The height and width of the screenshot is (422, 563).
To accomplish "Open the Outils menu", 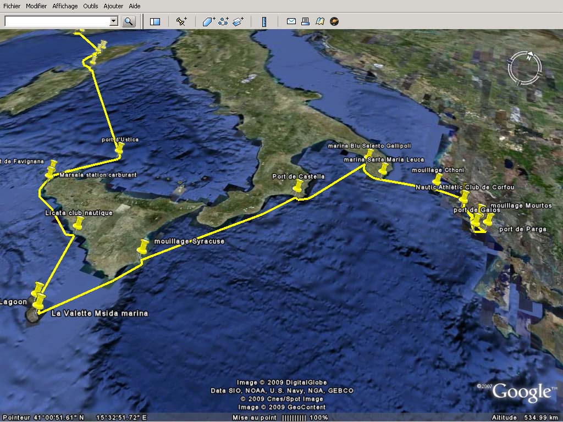I will click(91, 6).
